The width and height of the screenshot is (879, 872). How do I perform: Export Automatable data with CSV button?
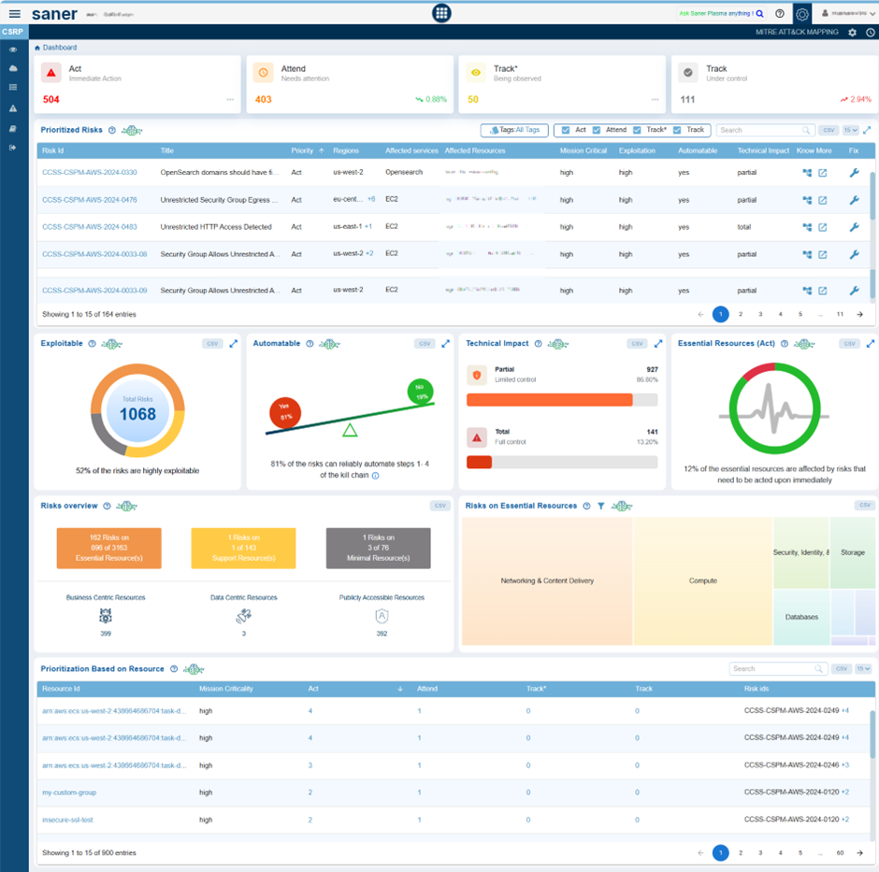[424, 344]
